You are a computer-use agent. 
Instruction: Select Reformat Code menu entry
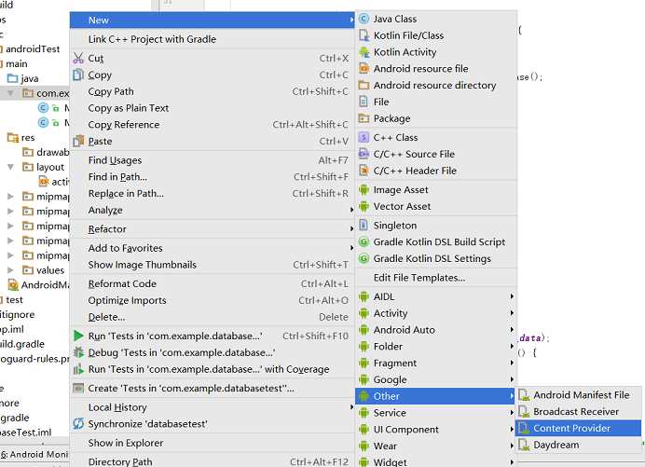(212, 284)
